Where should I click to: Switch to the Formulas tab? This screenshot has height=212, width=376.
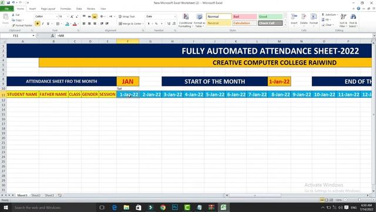[66, 9]
